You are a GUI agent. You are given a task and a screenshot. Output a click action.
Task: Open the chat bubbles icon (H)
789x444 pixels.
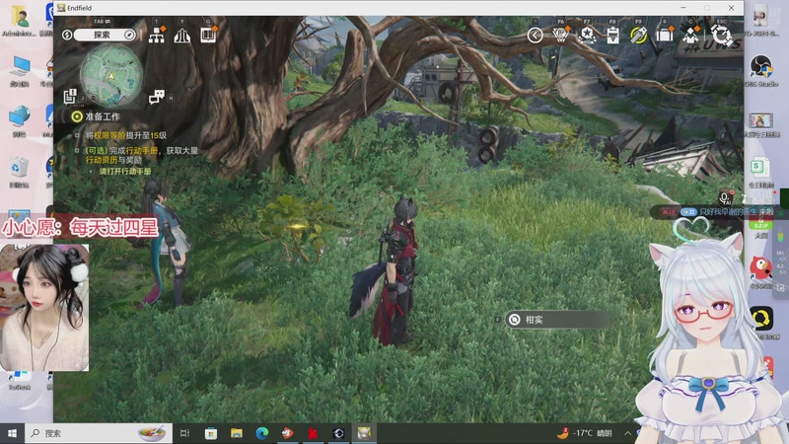157,96
